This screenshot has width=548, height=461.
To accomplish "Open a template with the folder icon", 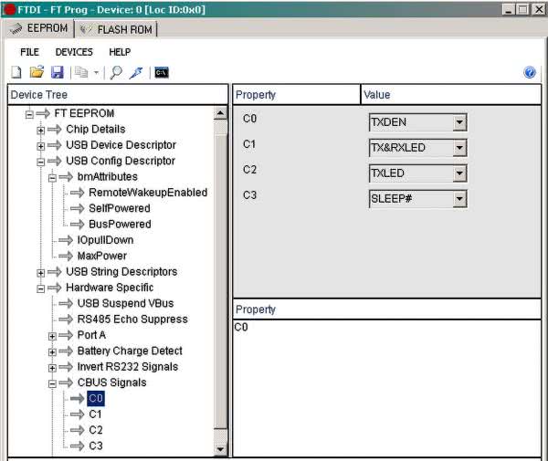I will click(37, 73).
